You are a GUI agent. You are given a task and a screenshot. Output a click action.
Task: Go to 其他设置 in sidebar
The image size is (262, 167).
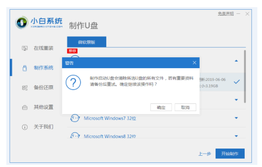43,107
